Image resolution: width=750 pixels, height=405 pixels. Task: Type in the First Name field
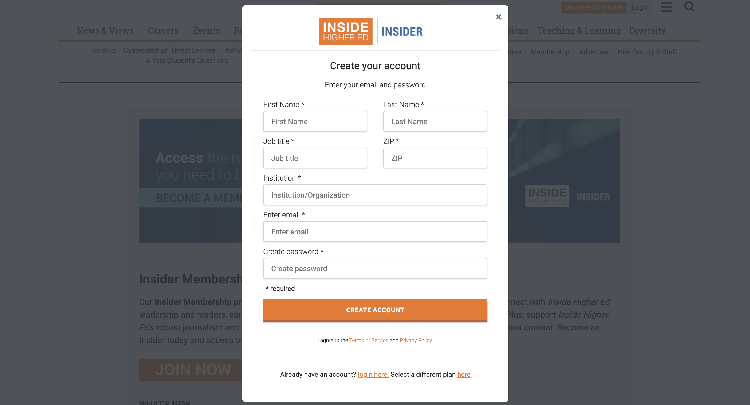click(x=315, y=122)
